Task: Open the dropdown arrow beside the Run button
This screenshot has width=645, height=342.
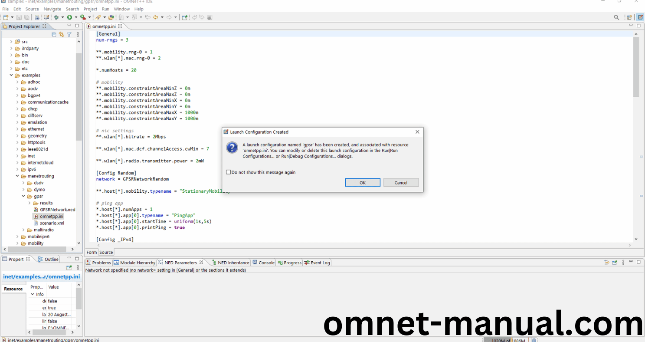Action: 76,17
